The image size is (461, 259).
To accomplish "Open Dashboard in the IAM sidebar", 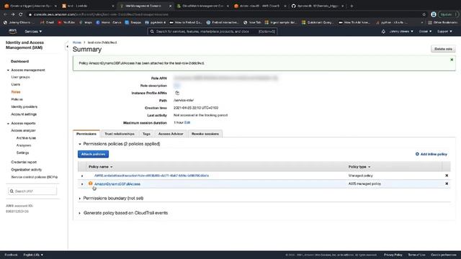I will (19, 61).
